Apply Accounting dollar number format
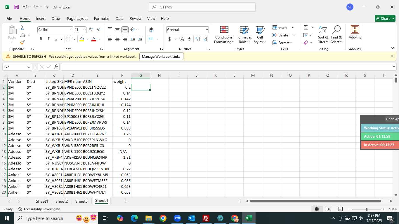399x224 pixels. 169,39
